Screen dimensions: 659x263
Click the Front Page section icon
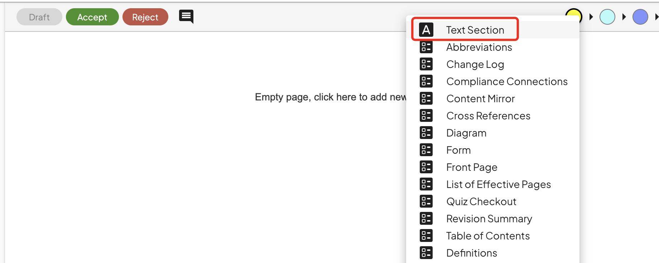pos(426,167)
